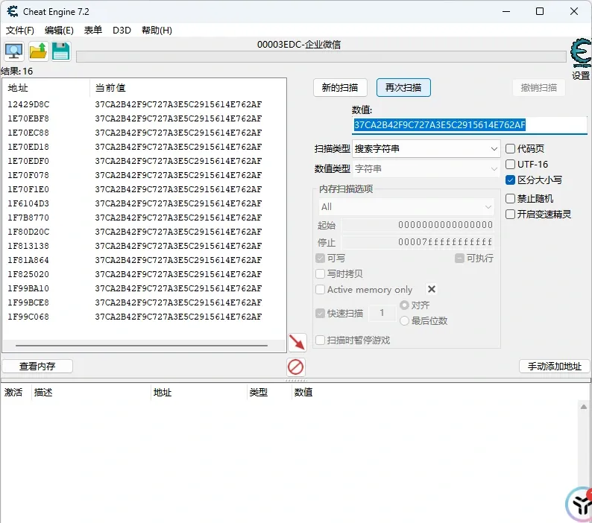
Task: Open the 编辑(E) menu
Action: tap(59, 31)
